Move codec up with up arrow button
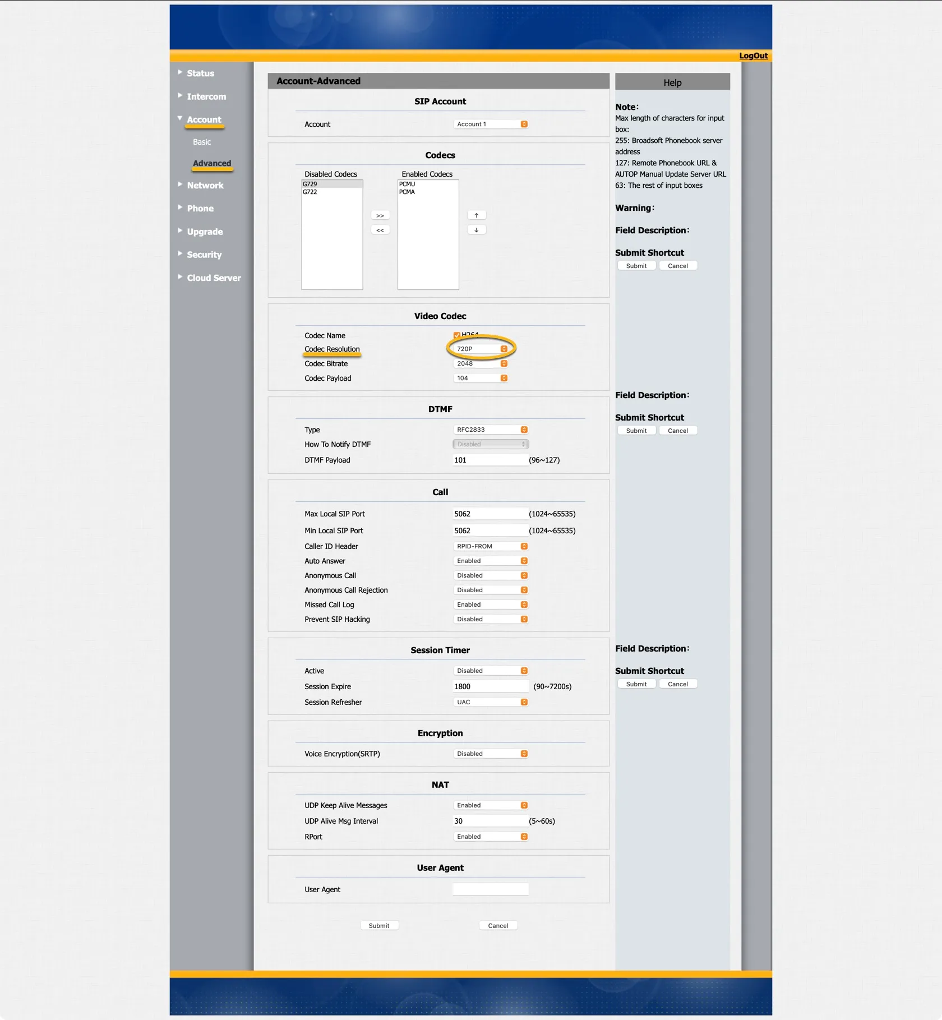Viewport: 942px width, 1020px height. point(477,215)
